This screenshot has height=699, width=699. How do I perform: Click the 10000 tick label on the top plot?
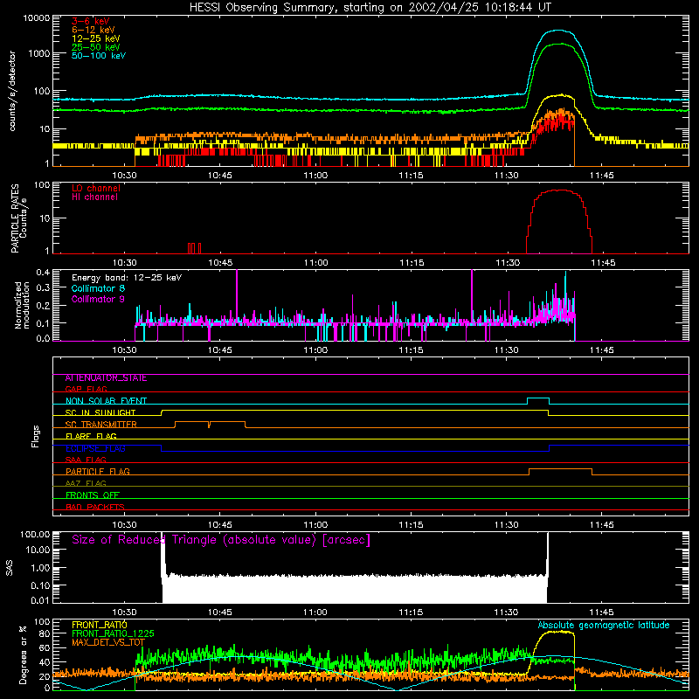(37, 18)
